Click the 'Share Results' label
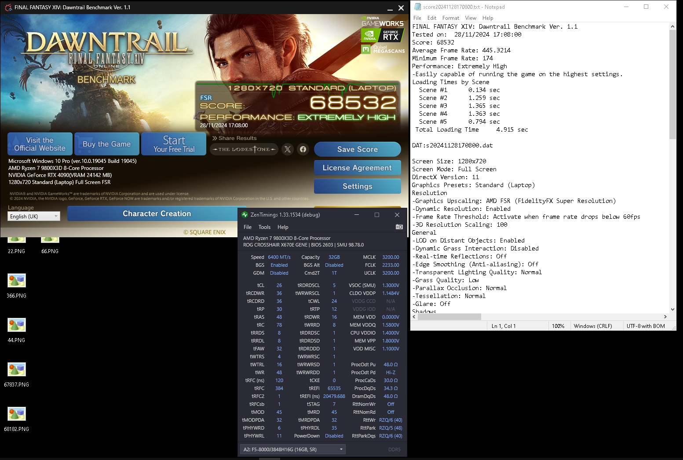This screenshot has width=683, height=460. pos(237,138)
